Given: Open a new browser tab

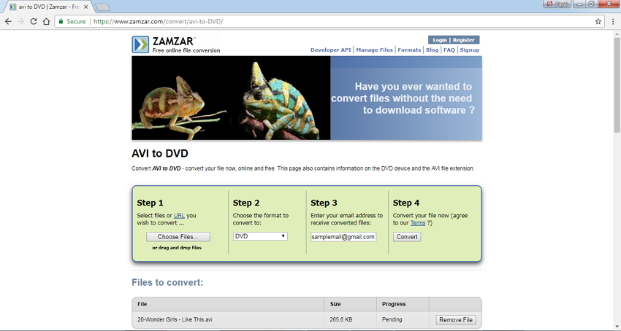Looking at the screenshot, I should [102, 7].
